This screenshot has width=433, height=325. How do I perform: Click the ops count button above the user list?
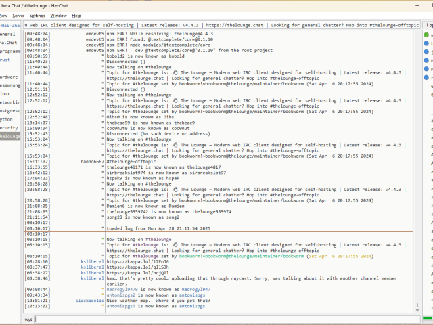[428, 25]
